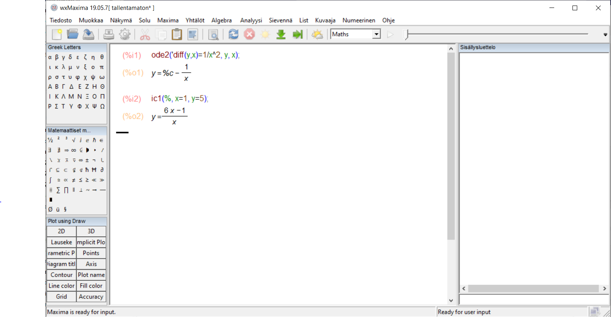The image size is (611, 317).
Task: Click the print document icon
Action: point(108,34)
